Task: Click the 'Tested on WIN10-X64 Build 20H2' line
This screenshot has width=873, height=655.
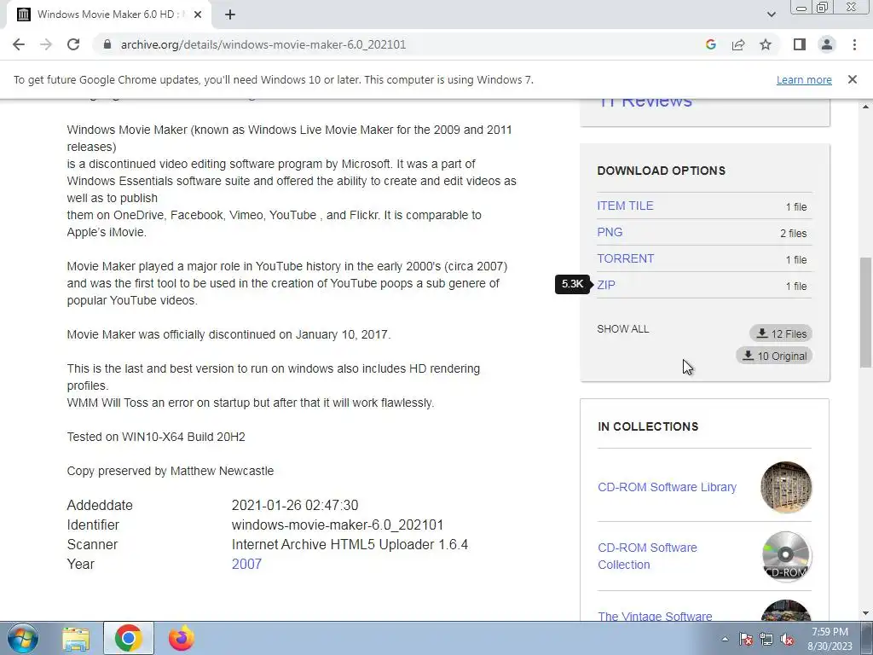Action: (x=156, y=437)
